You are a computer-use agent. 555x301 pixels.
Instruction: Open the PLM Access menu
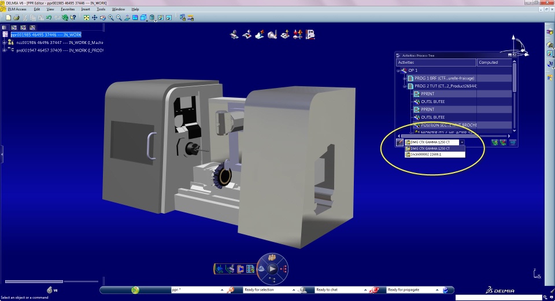17,9
